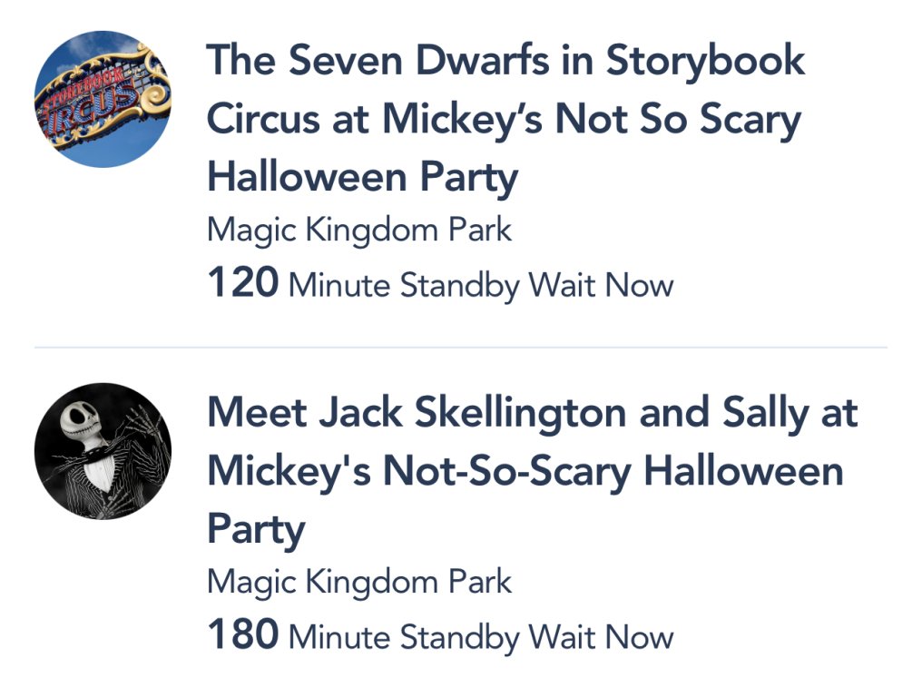The height and width of the screenshot is (697, 922).
Task: Click "Halloween Party" line in Seven Dwarfs title
Action: click(362, 176)
